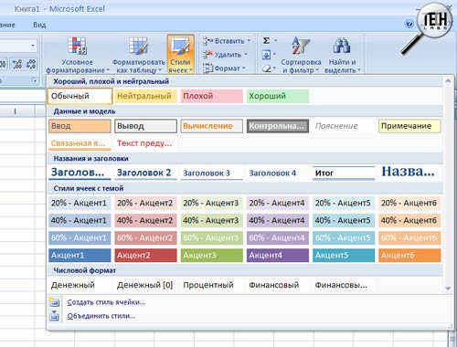Apply the Ввод cell style
457x347 pixels.
pos(80,126)
